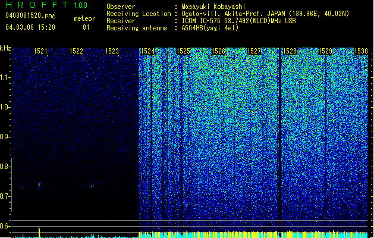Screen dimensions: 374x238
Task: Click the Ogata-vill. Akita-Pref. JAPAN location text
Action: [265, 14]
